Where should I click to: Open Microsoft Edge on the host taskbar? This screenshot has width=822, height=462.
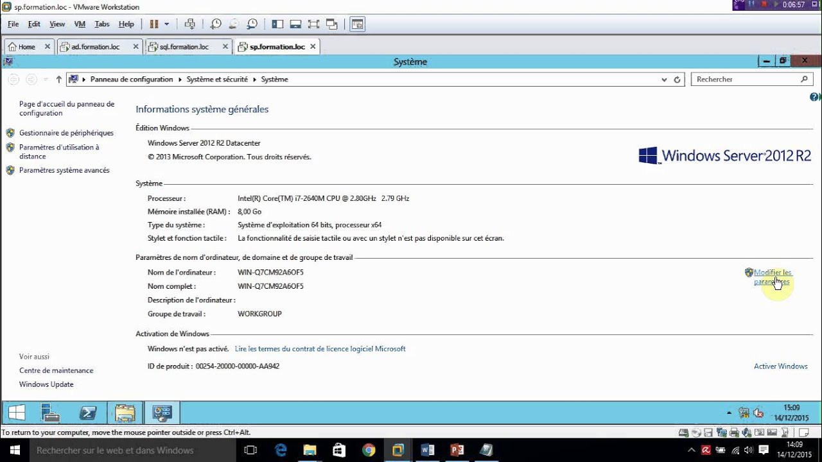pyautogui.click(x=281, y=450)
